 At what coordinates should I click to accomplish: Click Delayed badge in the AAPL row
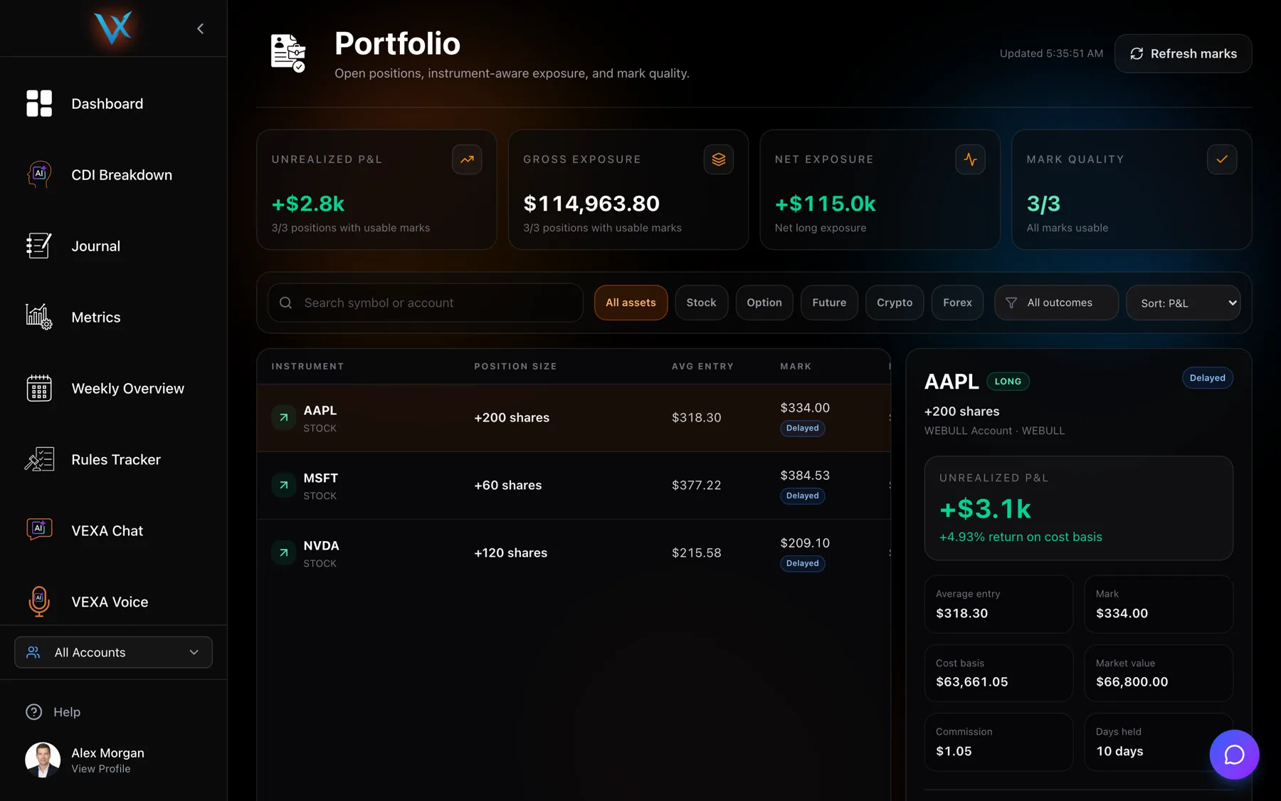coord(802,428)
